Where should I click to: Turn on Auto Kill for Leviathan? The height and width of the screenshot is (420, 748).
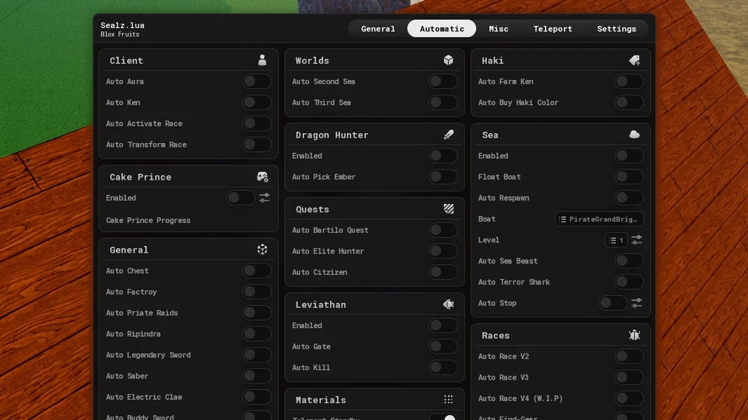tap(442, 367)
